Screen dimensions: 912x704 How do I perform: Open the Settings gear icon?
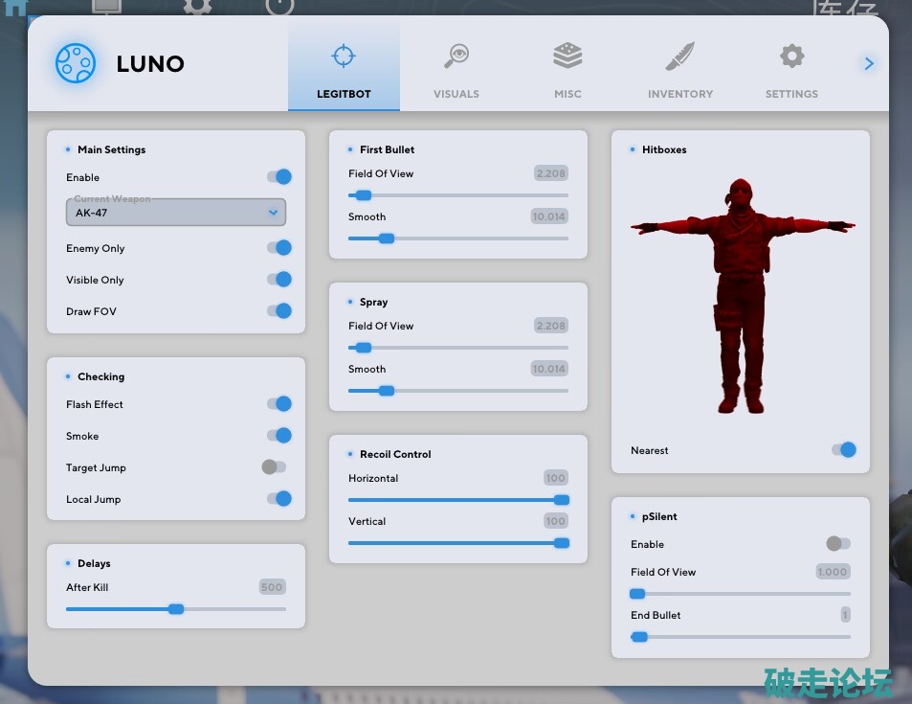(791, 56)
